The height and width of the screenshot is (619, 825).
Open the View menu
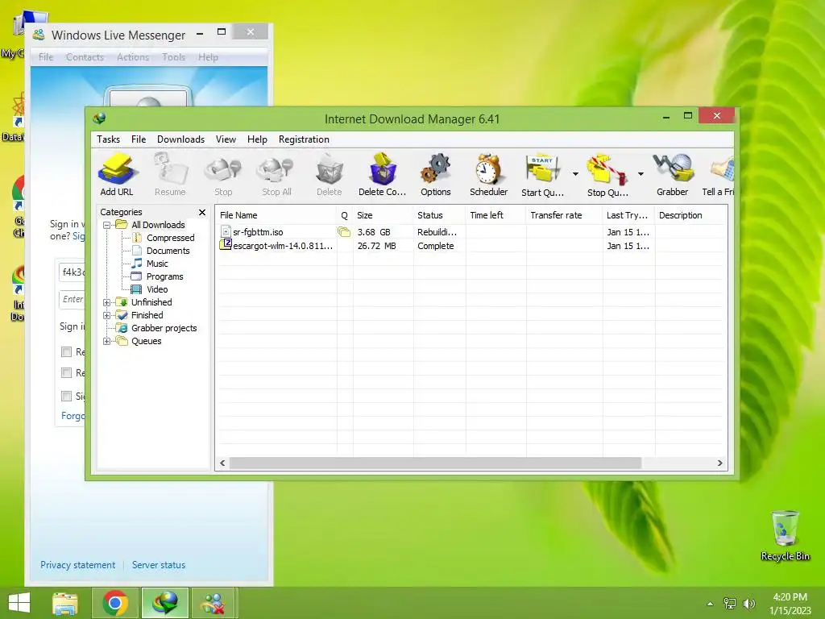point(226,139)
